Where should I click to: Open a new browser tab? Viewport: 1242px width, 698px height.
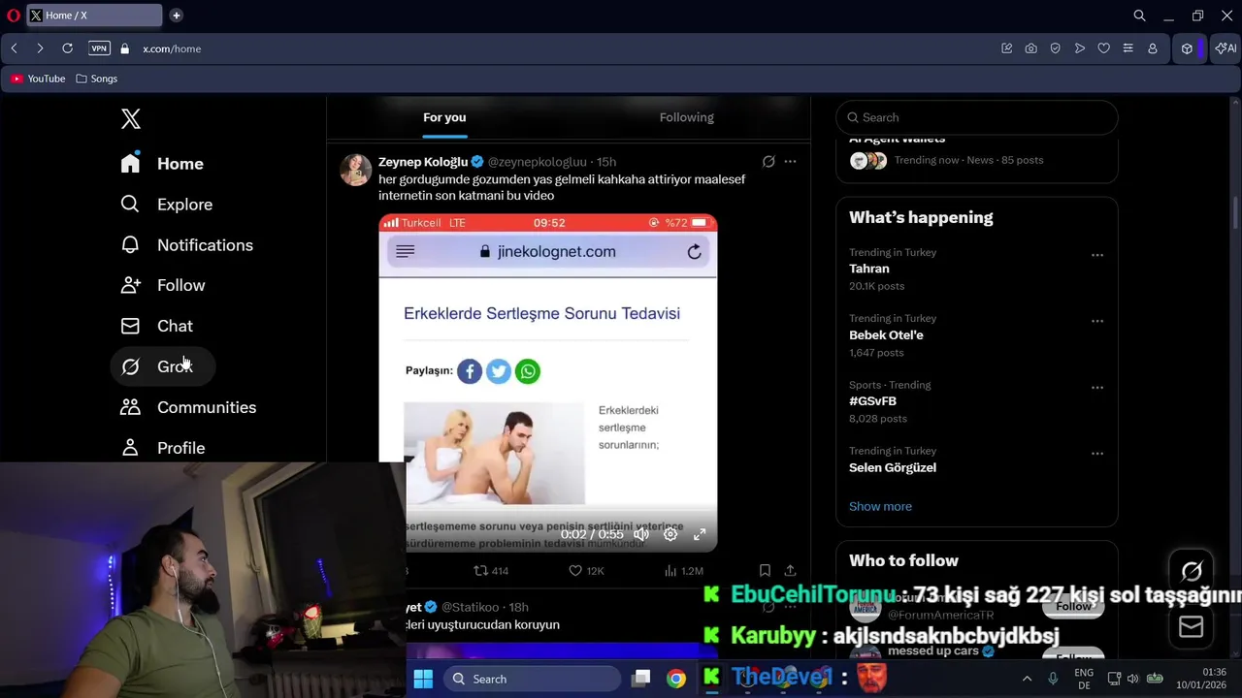point(176,16)
